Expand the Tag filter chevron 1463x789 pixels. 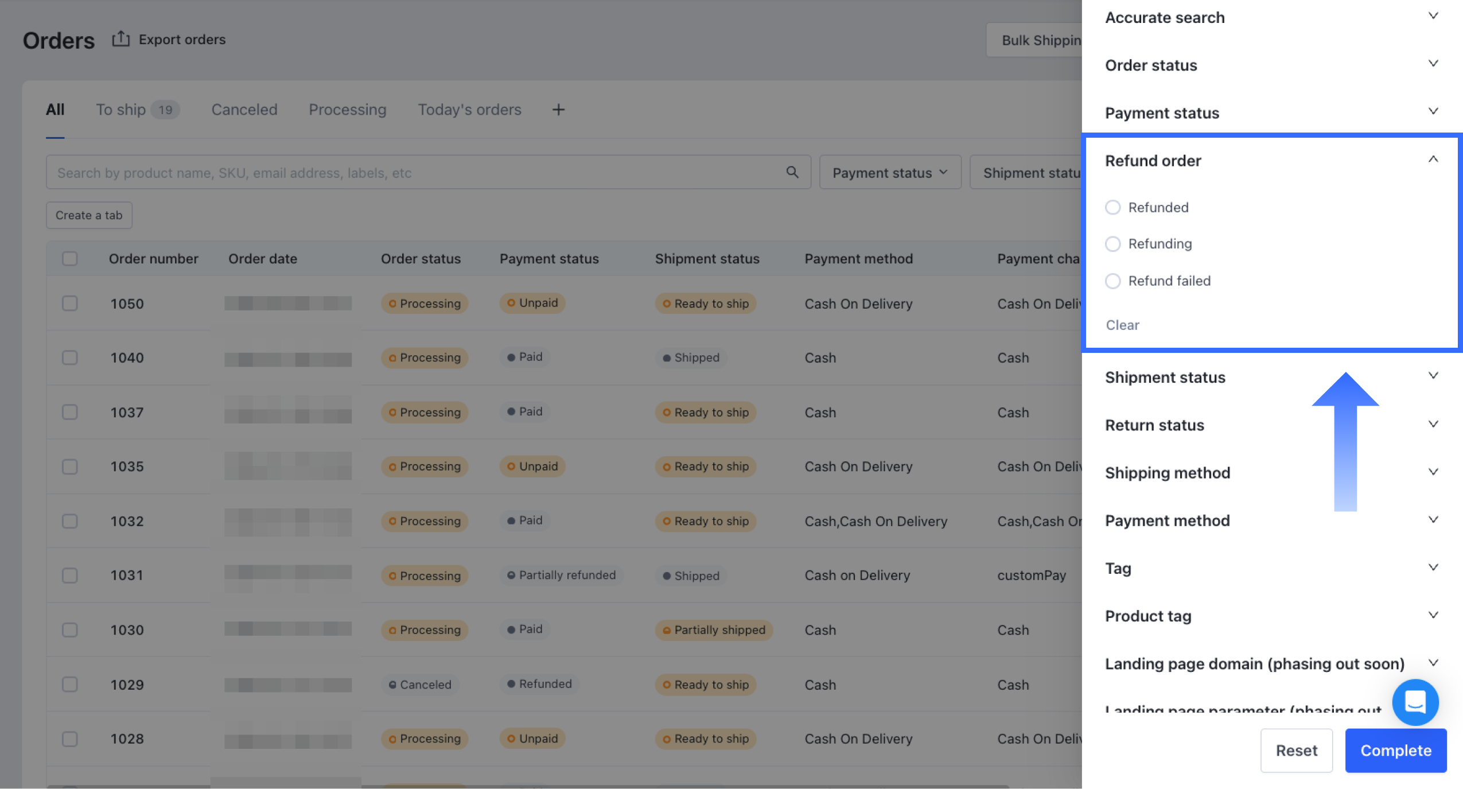[x=1433, y=568]
